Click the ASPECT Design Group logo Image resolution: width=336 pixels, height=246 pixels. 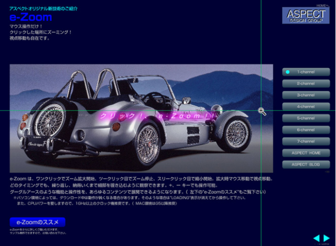pyautogui.click(x=306, y=16)
